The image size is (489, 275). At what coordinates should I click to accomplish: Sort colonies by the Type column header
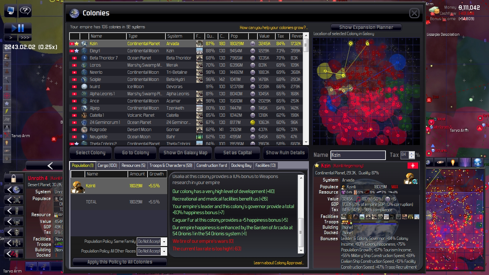click(x=146, y=36)
